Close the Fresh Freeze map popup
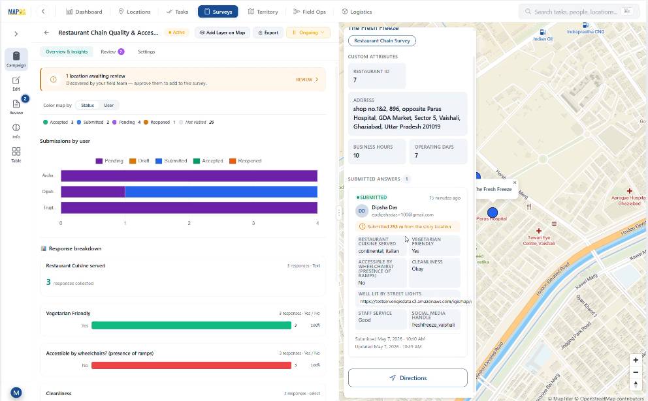The image size is (648, 401). (x=515, y=183)
